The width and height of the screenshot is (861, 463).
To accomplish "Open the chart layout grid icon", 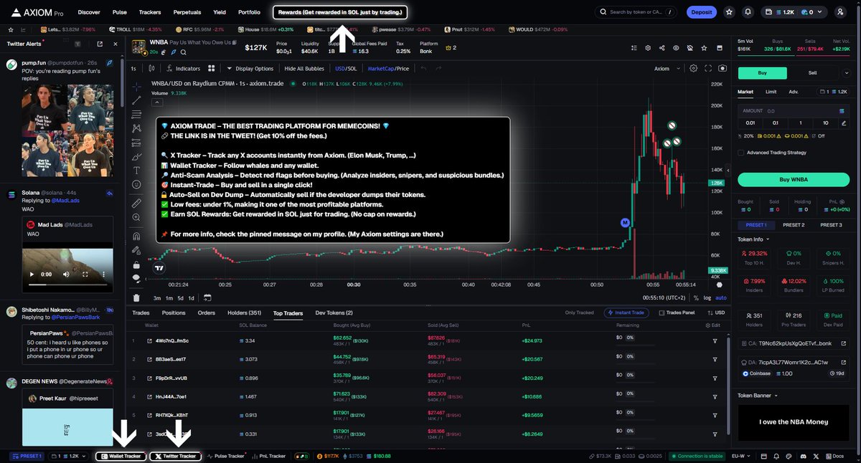I will click(x=212, y=69).
